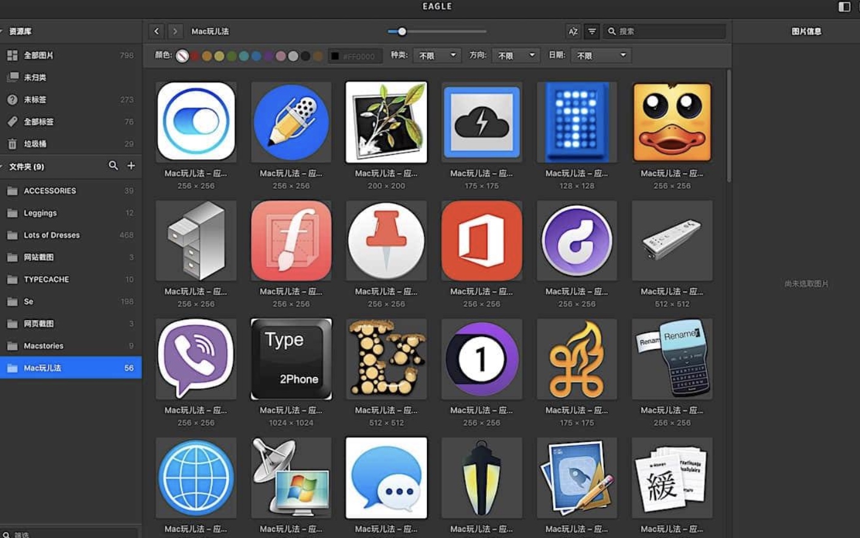Open the 方向 orientation dropdown

516,55
